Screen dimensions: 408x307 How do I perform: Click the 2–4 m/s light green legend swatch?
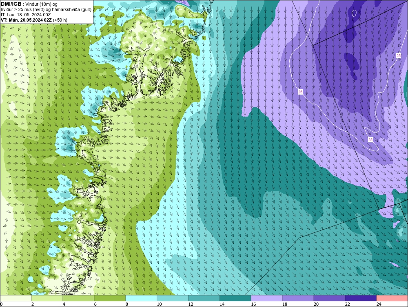[47, 298]
